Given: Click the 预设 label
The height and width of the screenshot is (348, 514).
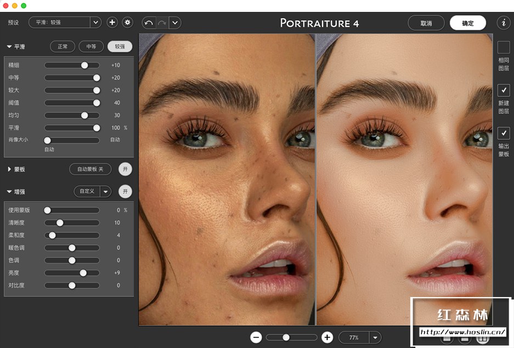Looking at the screenshot, I should tap(14, 22).
